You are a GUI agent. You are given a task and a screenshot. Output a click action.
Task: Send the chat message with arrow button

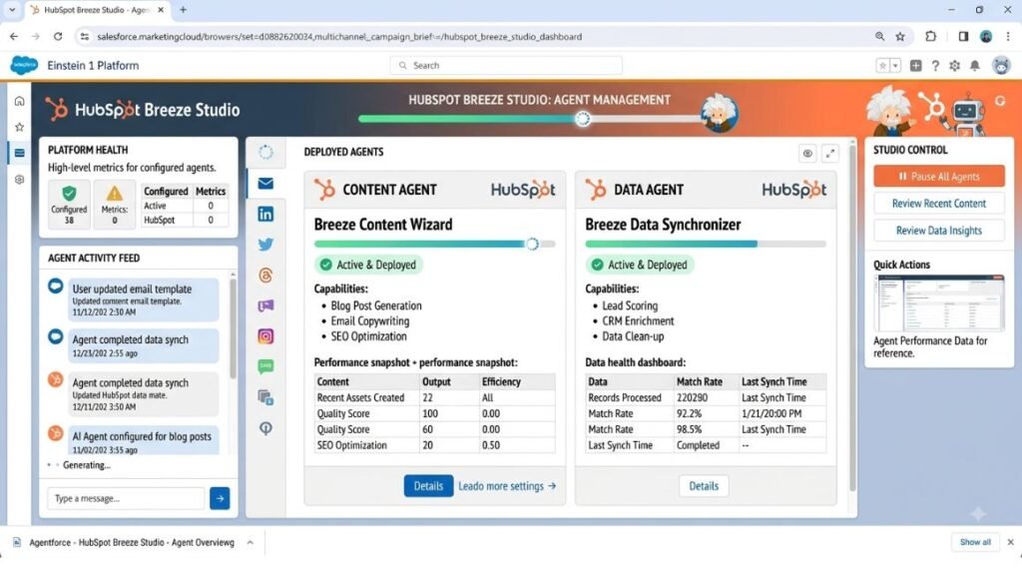tap(220, 498)
